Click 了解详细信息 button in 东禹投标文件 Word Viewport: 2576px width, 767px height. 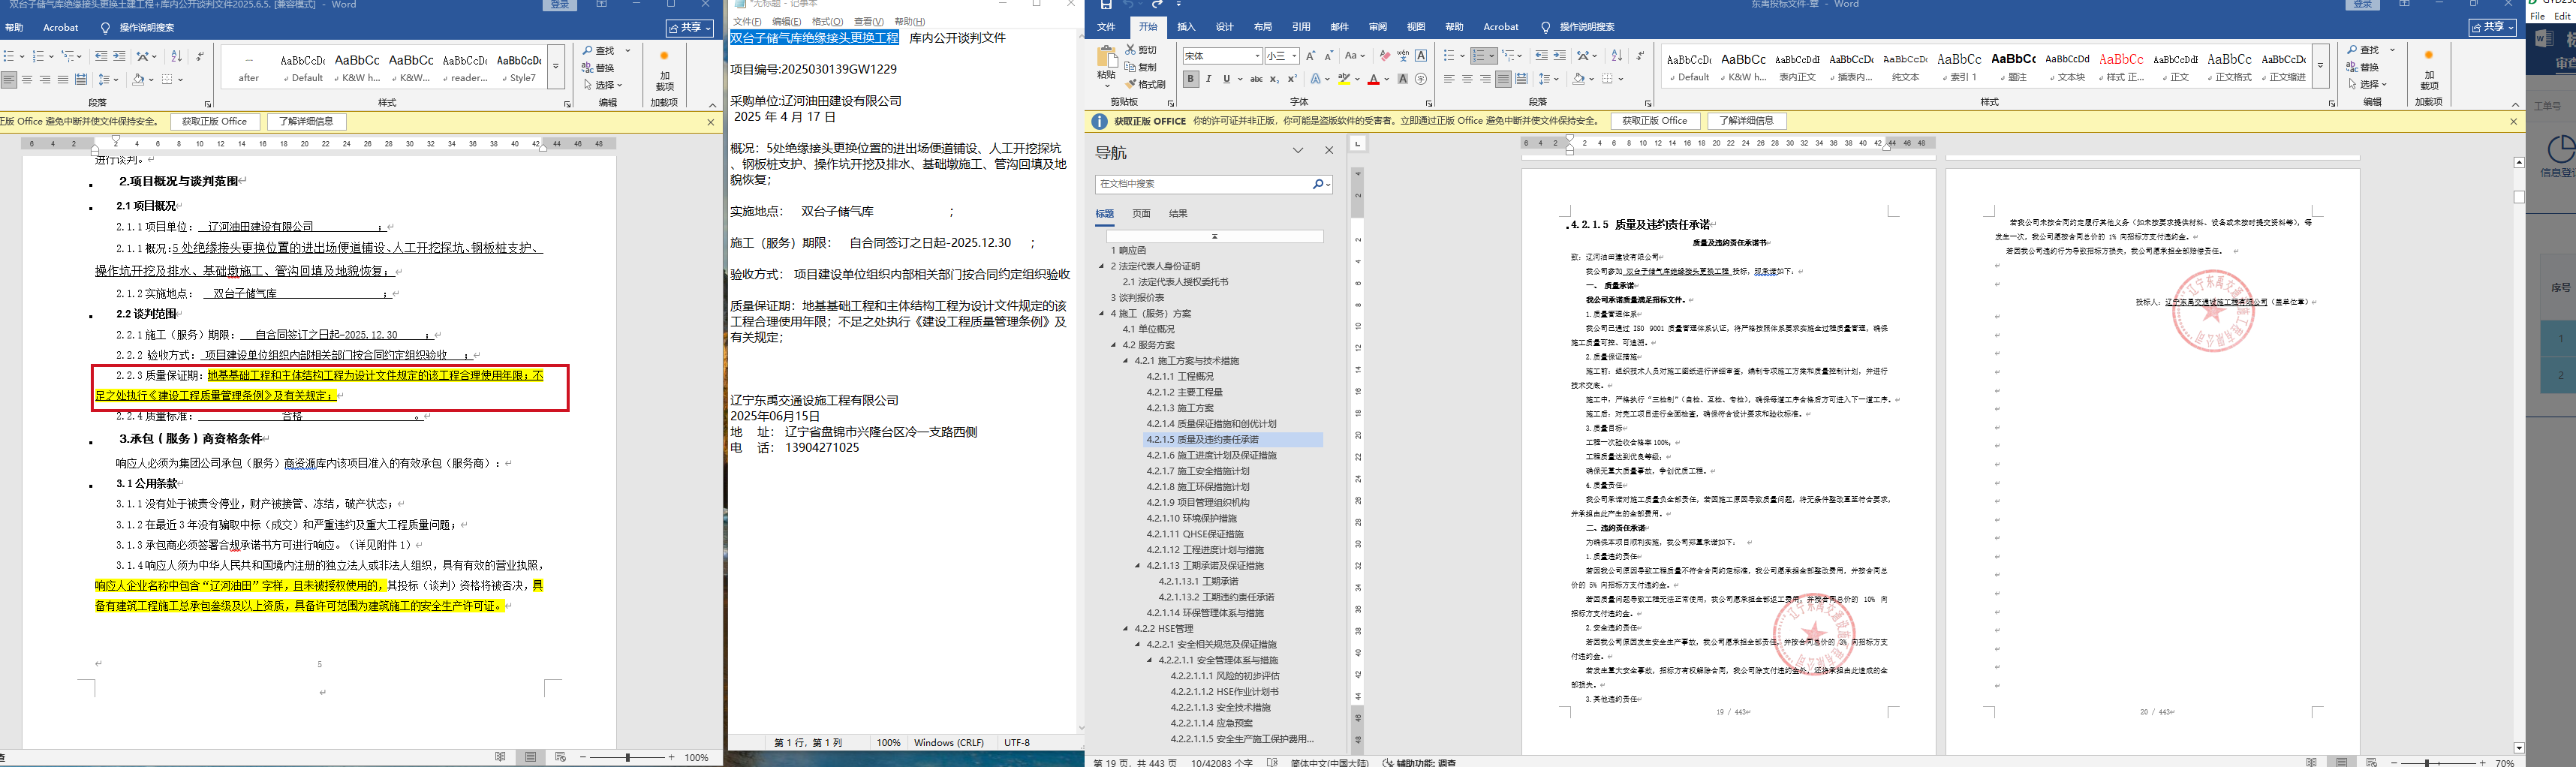coord(1746,121)
